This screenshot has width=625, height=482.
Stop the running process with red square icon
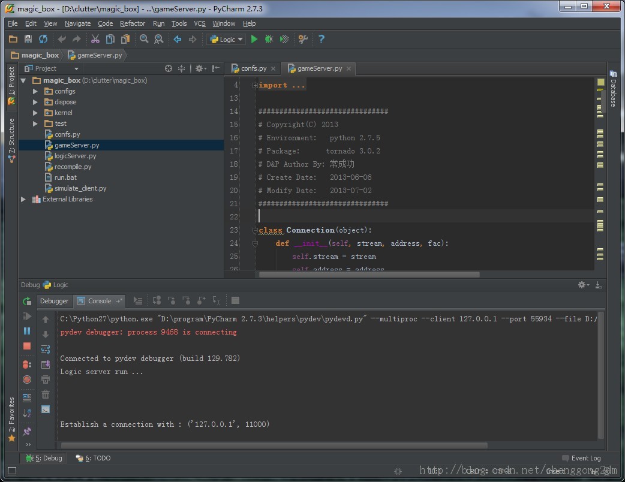pos(26,346)
